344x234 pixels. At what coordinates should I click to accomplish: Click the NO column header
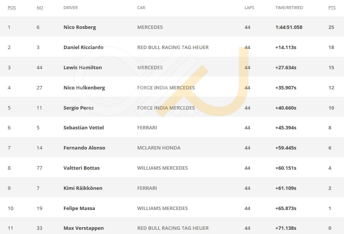pyautogui.click(x=40, y=8)
